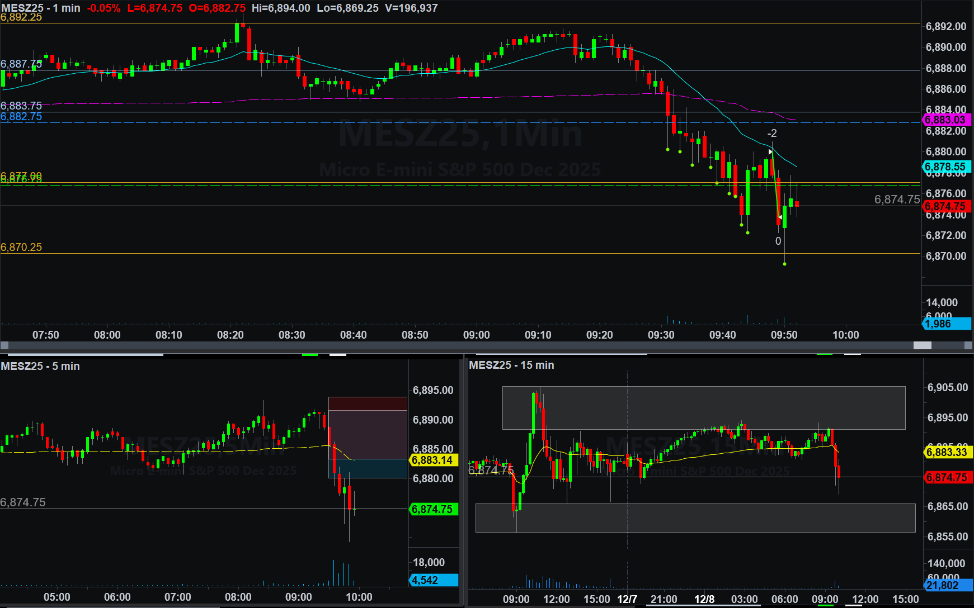Click the trade entry arrow marker below the -2 label
Screen dimensions: 974x608
(770, 151)
